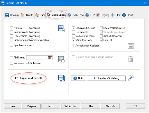
Task: Switch to the DVD/Tape tab
Action: click(76, 15)
